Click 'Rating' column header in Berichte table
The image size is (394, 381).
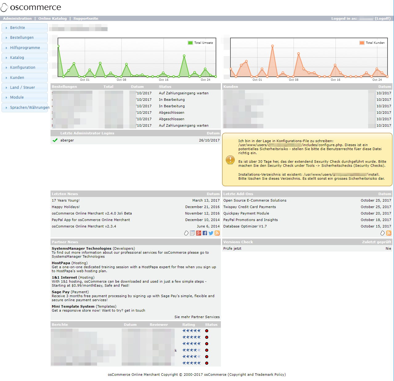click(189, 325)
